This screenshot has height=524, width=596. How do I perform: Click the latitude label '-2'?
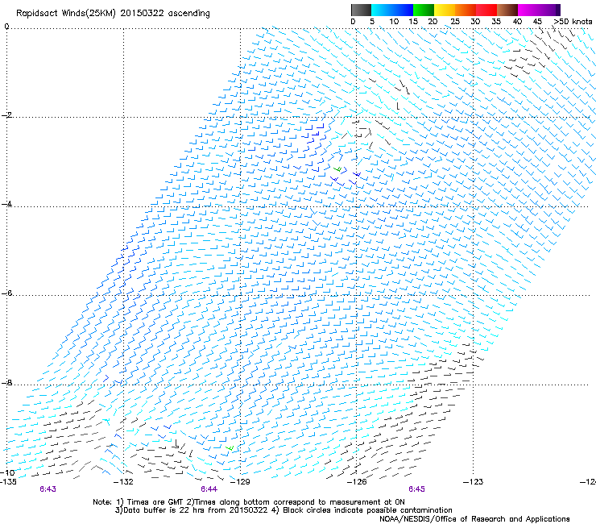point(6,115)
